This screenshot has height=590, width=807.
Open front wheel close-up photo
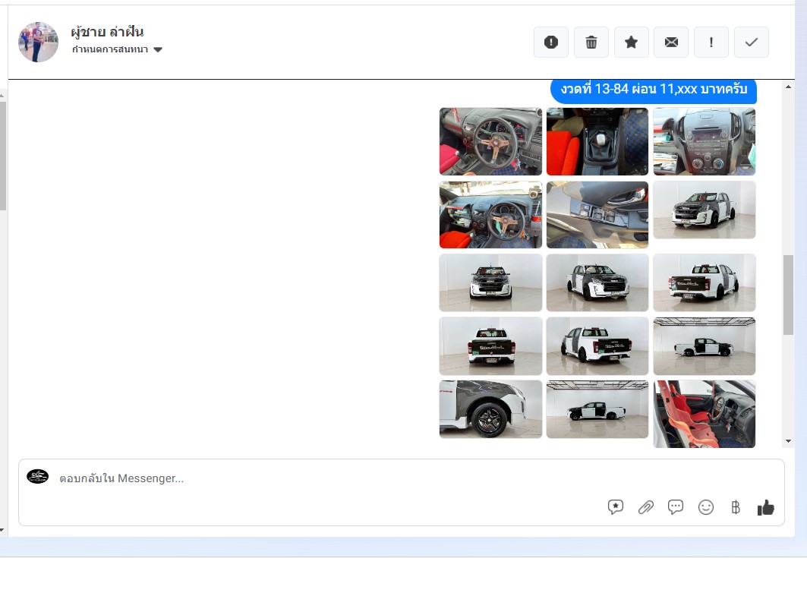490,409
